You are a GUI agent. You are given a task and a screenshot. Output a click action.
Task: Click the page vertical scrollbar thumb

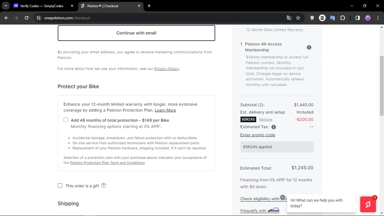click(x=382, y=86)
